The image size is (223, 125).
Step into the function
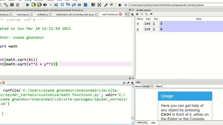(68, 5)
